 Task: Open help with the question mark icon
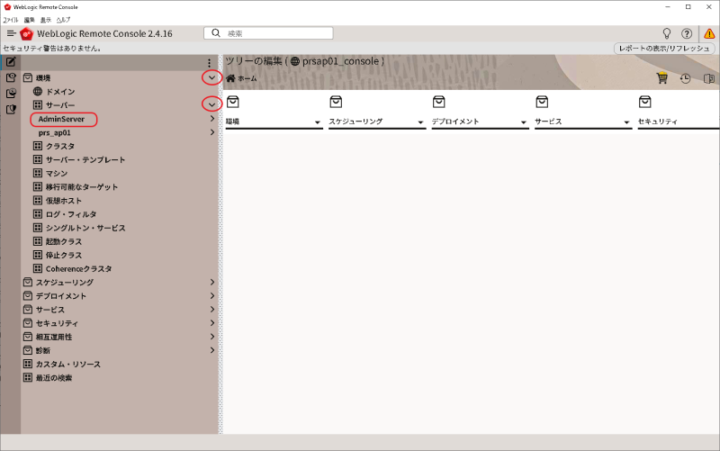(687, 33)
